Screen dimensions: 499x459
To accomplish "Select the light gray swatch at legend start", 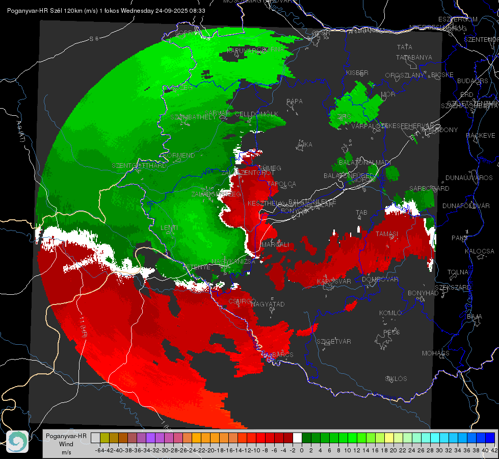I will click(x=95, y=438).
